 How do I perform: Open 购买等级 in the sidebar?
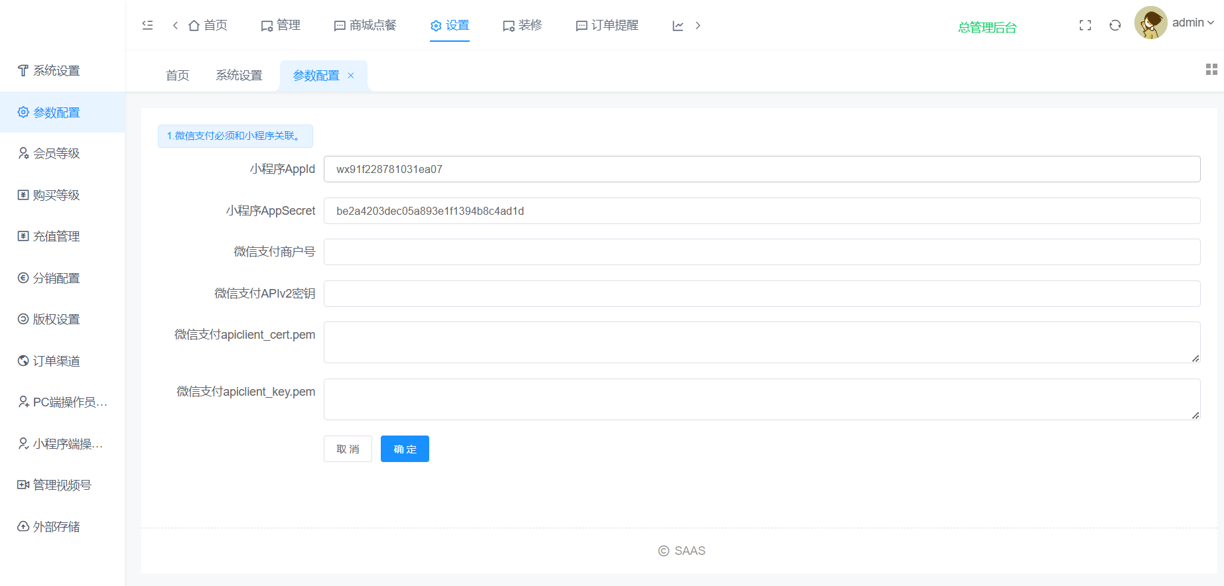tap(62, 195)
